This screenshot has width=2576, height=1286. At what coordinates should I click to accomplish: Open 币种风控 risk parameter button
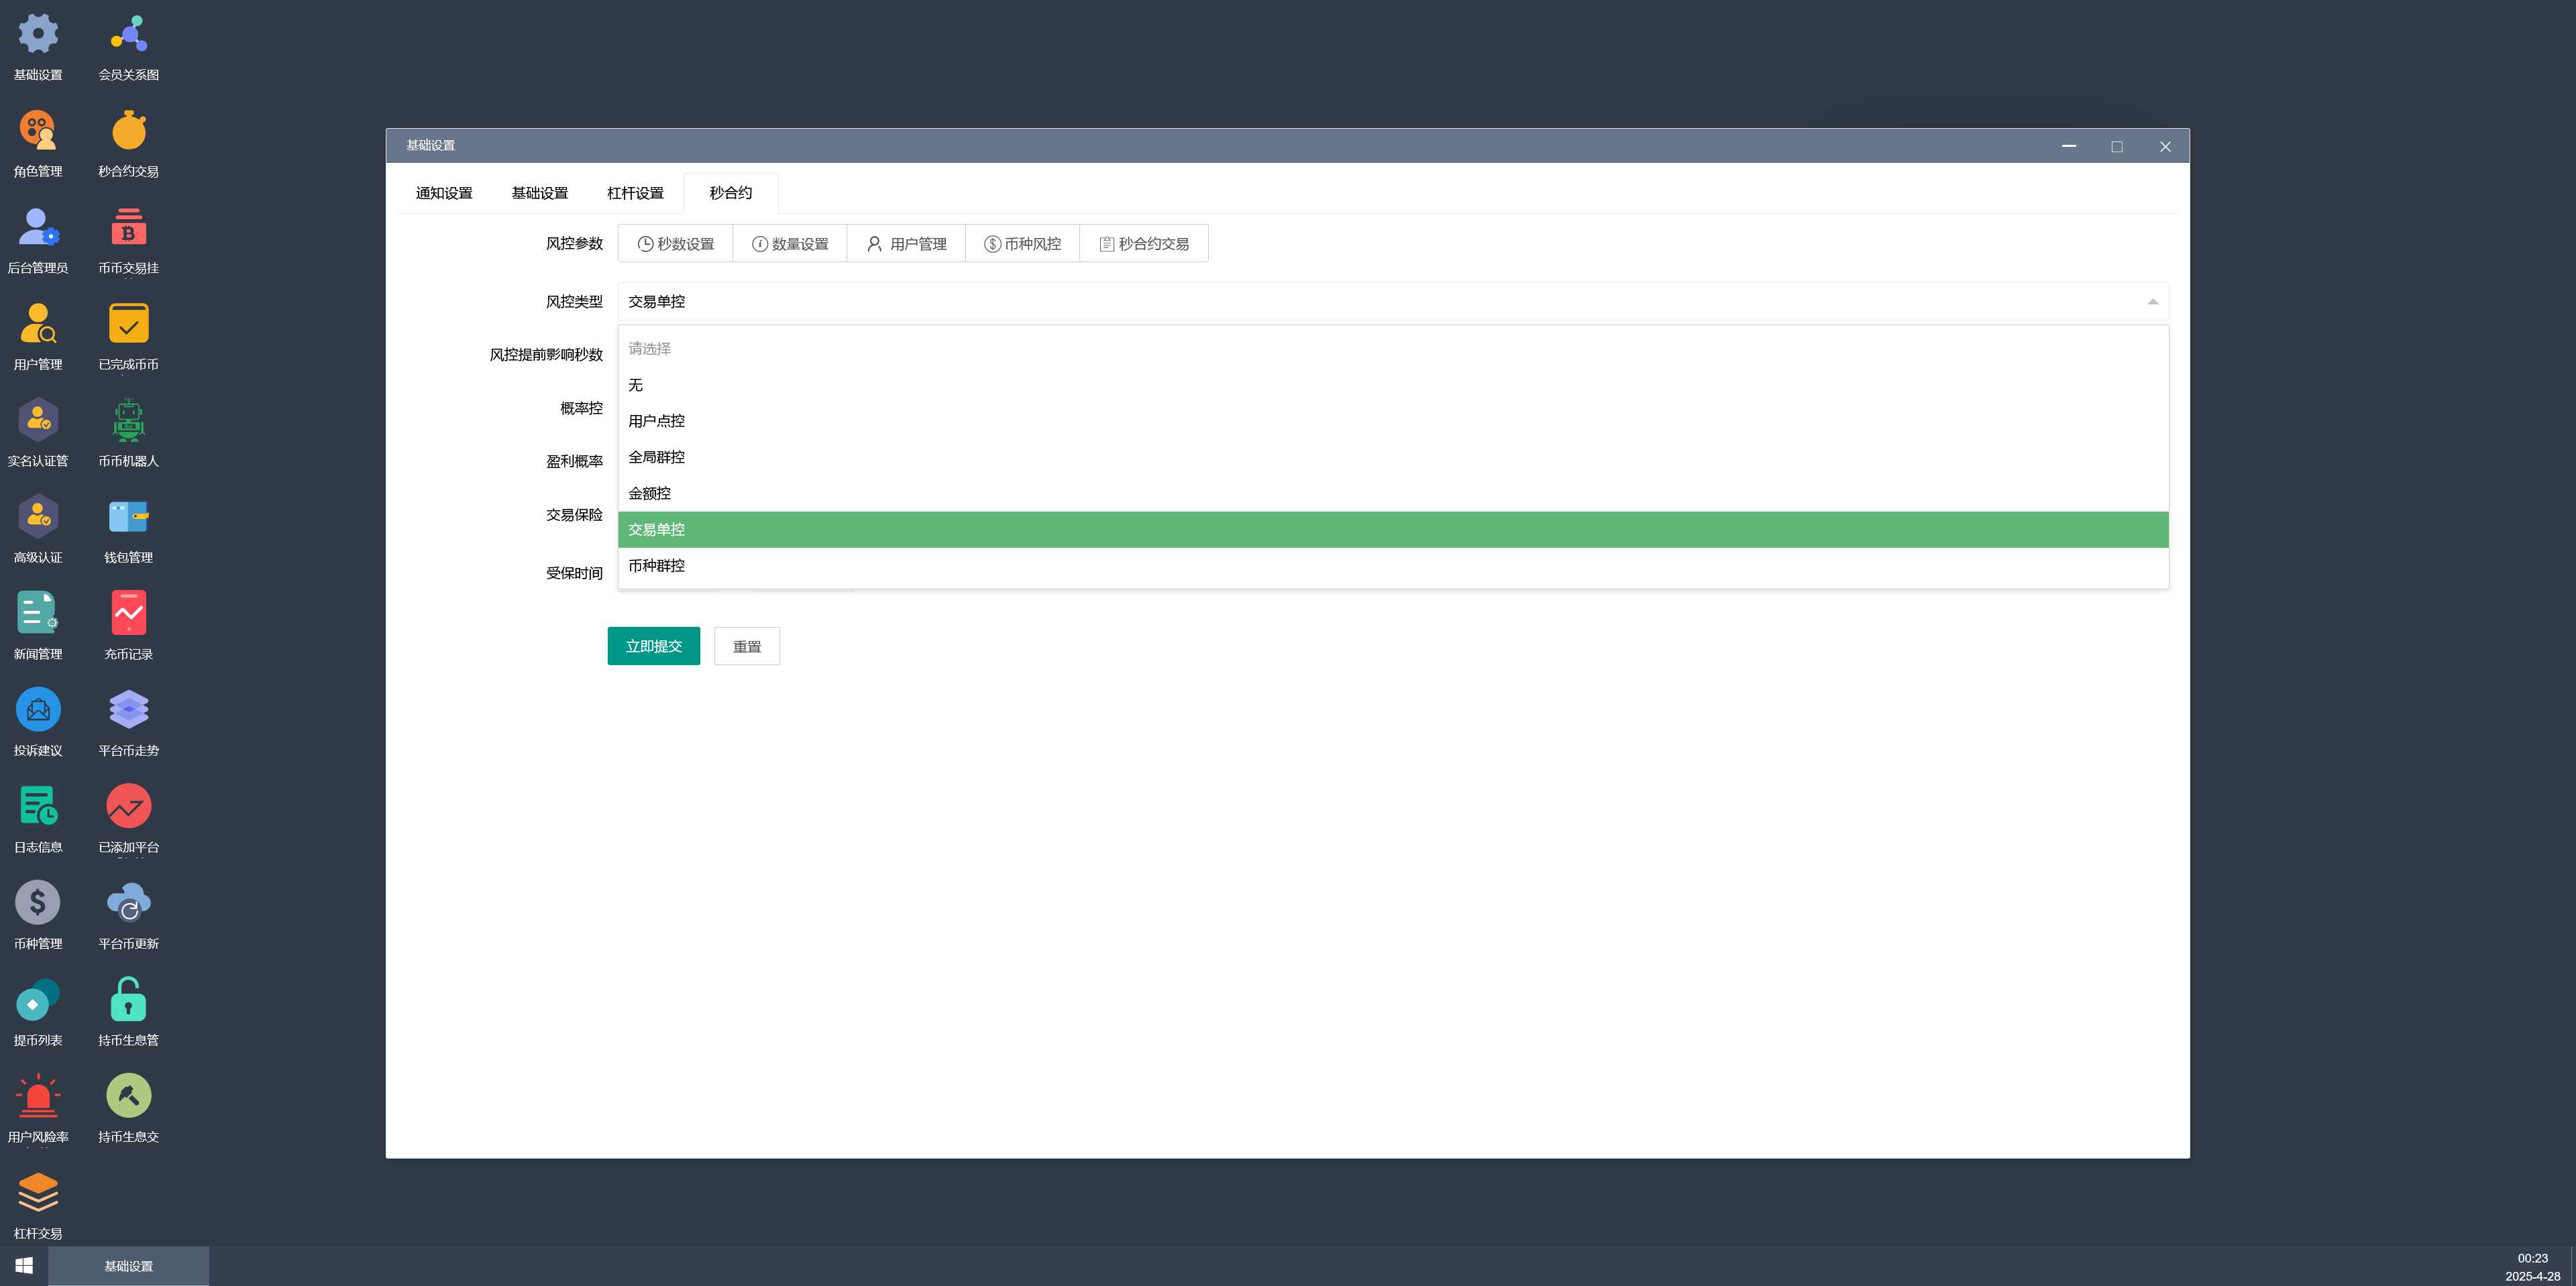(x=1022, y=244)
